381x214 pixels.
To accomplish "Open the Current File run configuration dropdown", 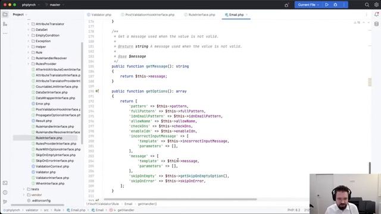I will 308,5.
